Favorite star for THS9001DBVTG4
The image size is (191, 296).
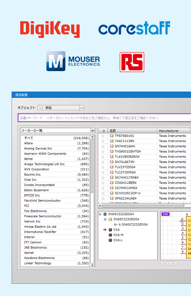coord(103,151)
